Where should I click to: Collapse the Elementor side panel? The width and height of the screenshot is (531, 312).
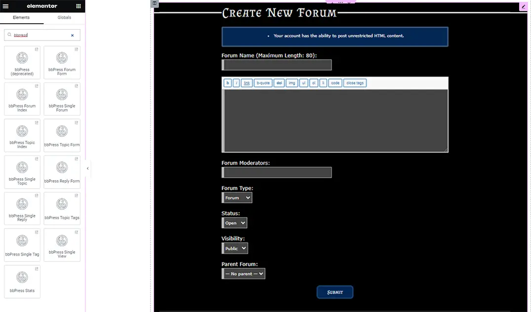pos(88,168)
